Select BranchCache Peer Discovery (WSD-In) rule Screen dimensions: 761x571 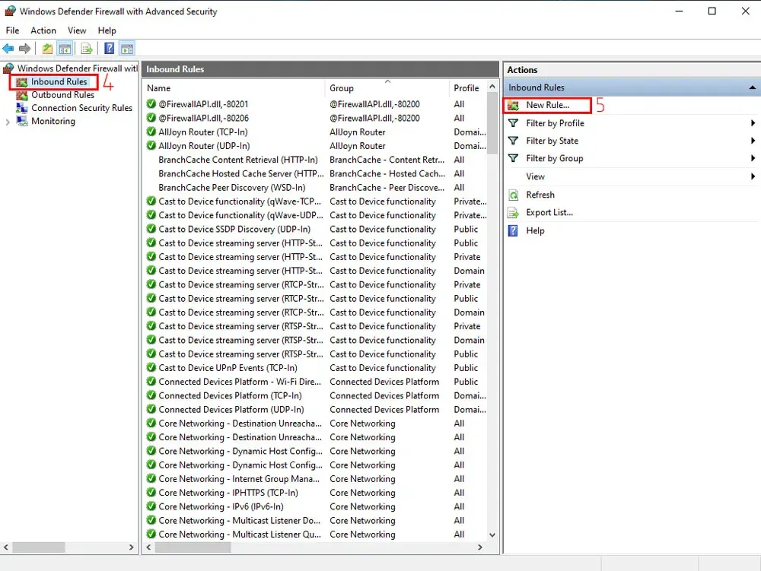click(x=232, y=187)
